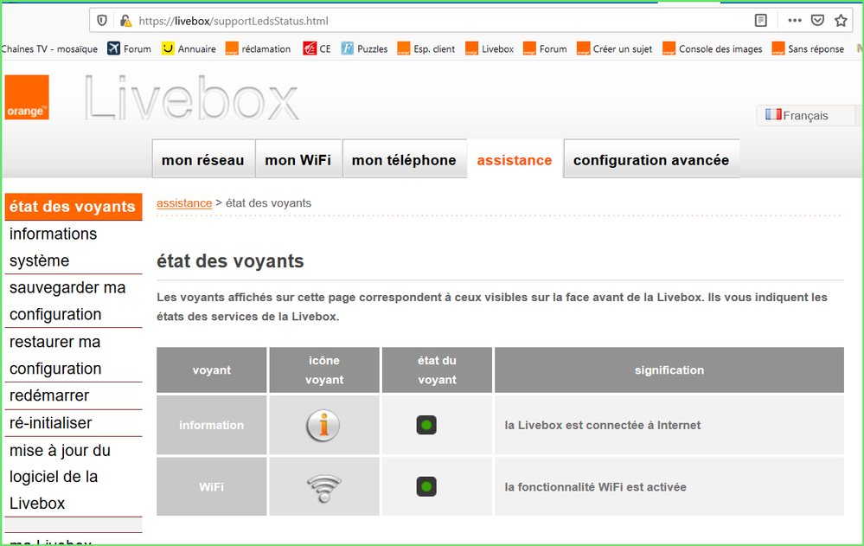Open the Forum bookmark with orange icon

[x=546, y=48]
